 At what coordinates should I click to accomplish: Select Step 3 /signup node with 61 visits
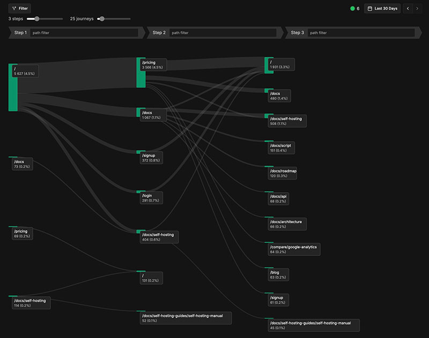tap(278, 300)
